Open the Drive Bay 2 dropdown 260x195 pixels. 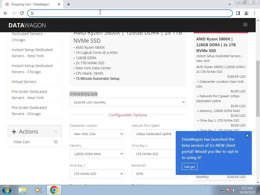click(x=97, y=174)
